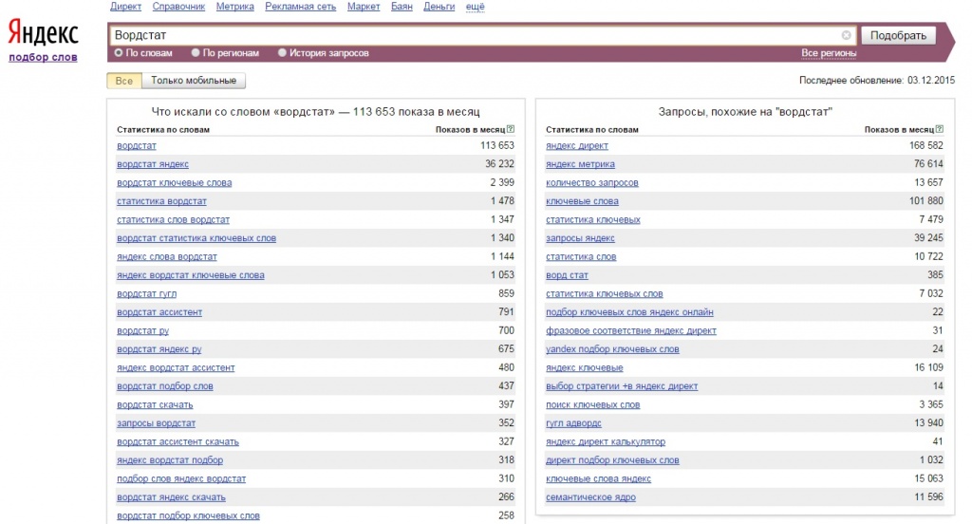
Task: Open 'вордстат статистика ключевых слов' link
Action: tap(196, 238)
